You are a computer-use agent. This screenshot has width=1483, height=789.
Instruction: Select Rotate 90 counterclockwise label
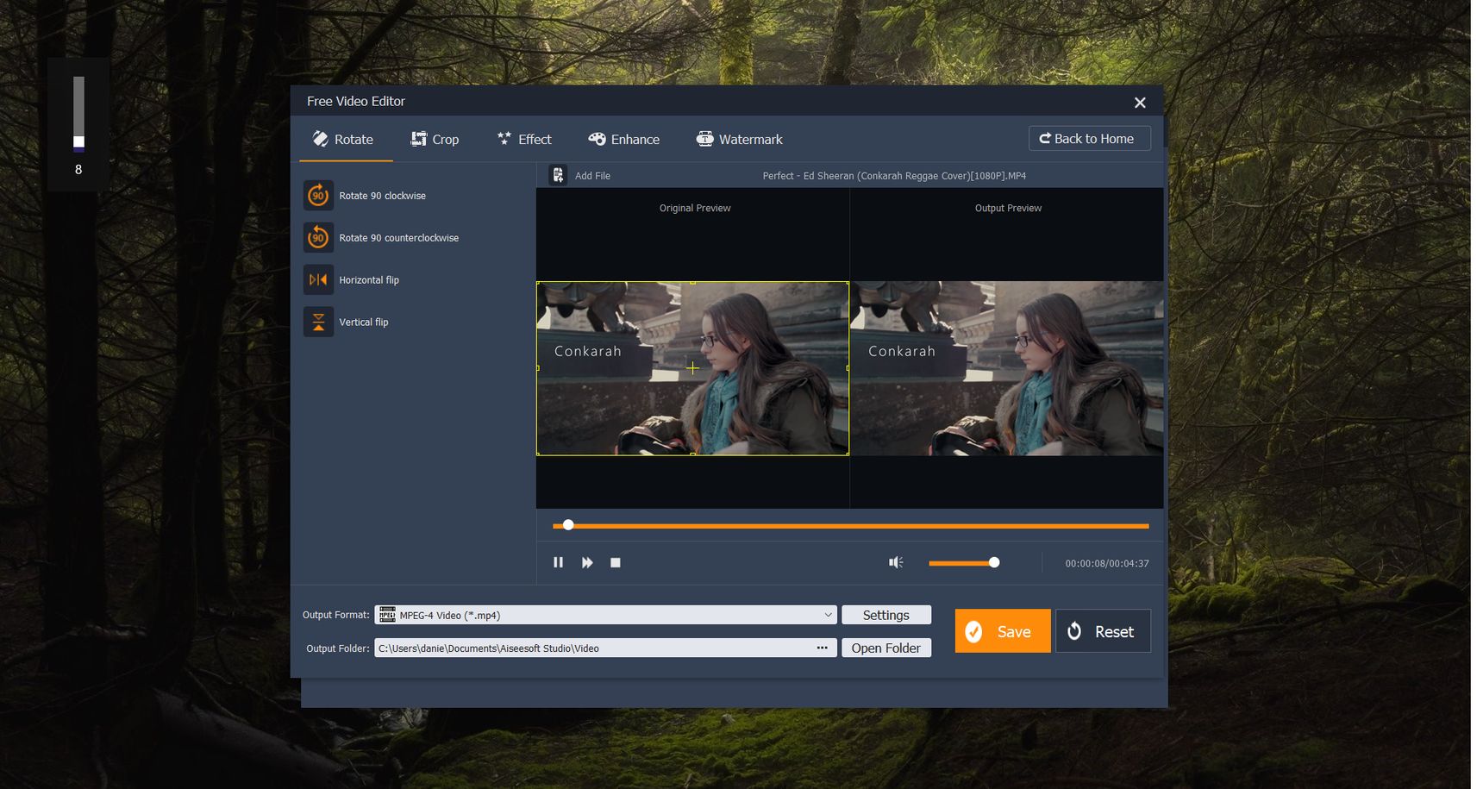pos(398,238)
